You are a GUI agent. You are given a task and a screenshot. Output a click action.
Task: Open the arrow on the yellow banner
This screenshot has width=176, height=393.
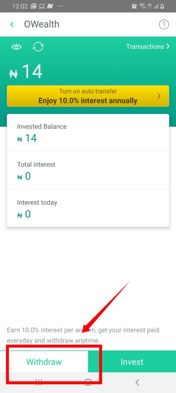[x=159, y=96]
